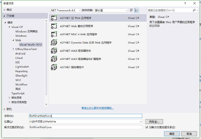This screenshot has height=139, width=201.
Task: Select the LightSwitch category
Action: [x=22, y=67]
